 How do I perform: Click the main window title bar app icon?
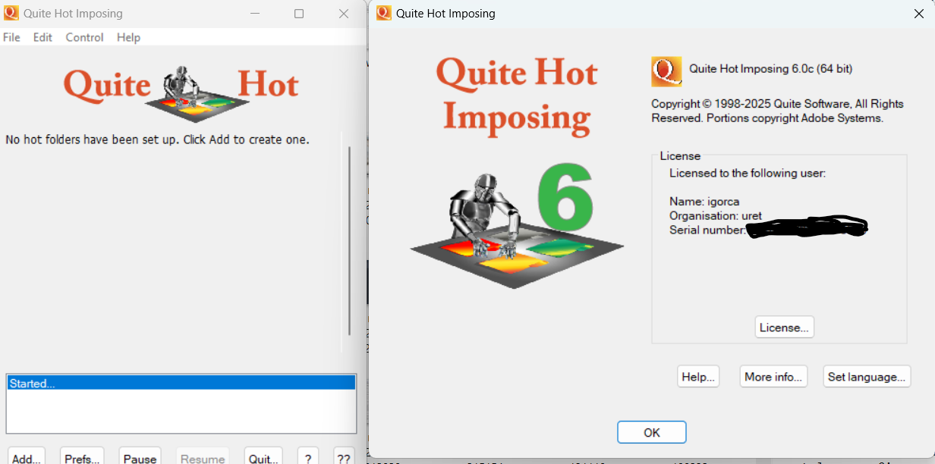pos(11,13)
